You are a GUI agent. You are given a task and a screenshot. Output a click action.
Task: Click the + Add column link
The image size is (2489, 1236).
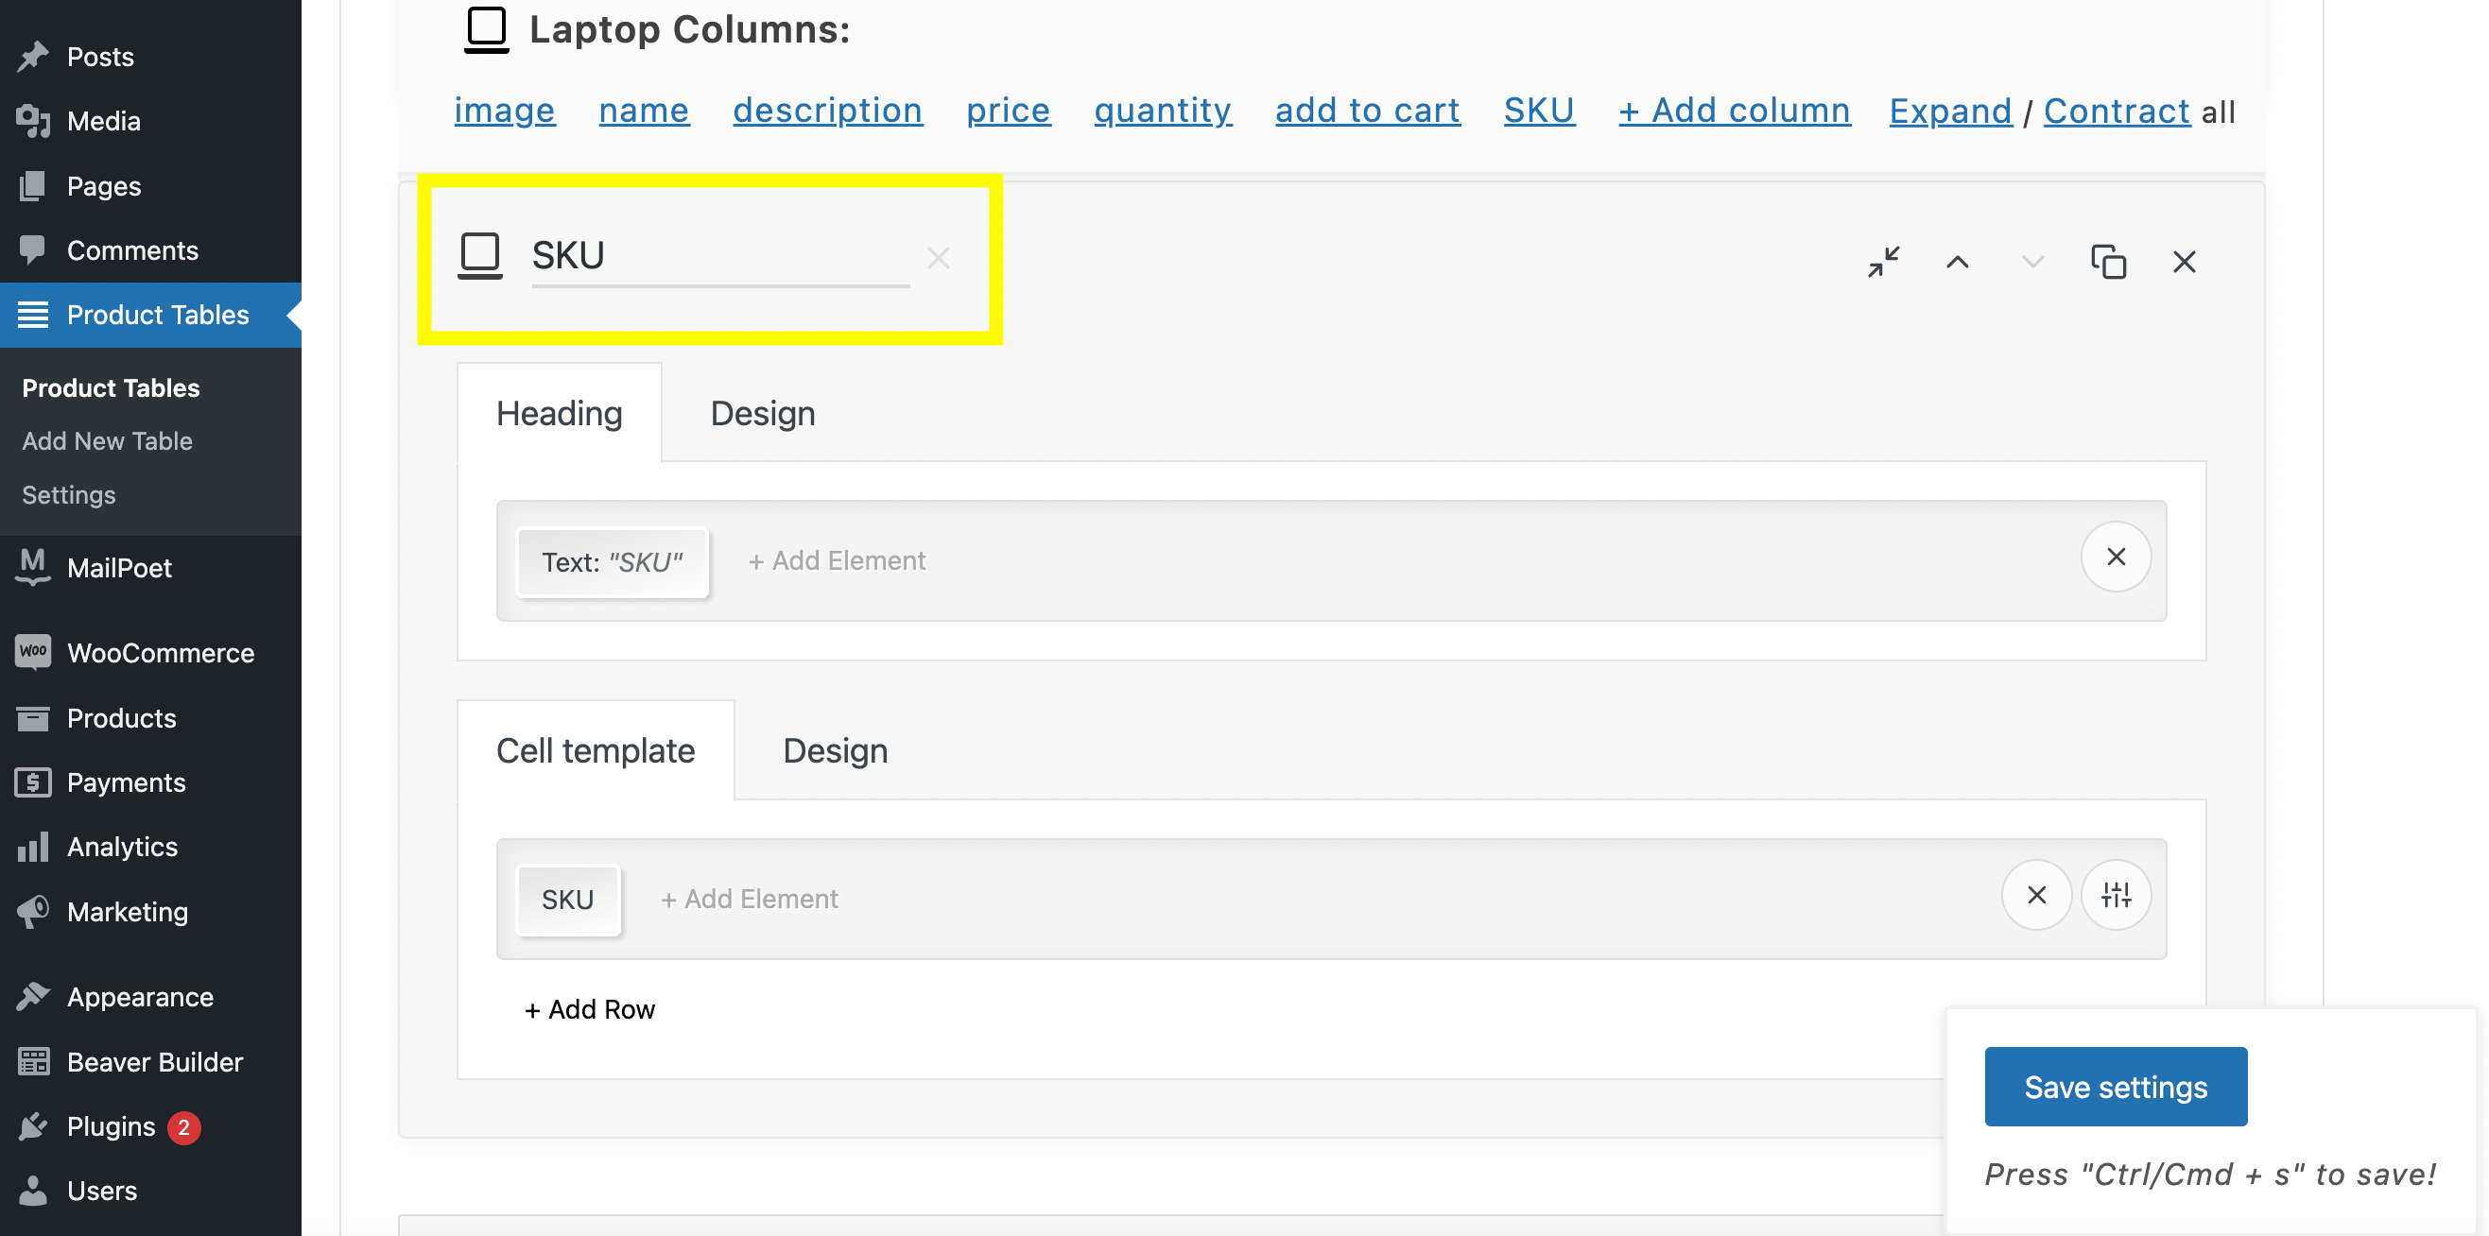pos(1735,112)
